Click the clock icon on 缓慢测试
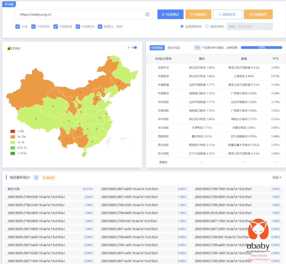Image resolution: width=286 pixels, height=264 pixels. [190, 14]
